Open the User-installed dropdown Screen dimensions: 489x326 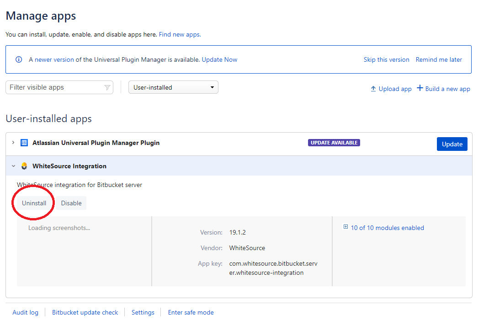(173, 87)
